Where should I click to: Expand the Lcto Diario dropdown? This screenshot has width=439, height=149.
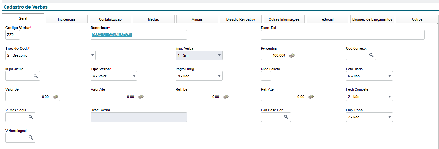click(389, 76)
